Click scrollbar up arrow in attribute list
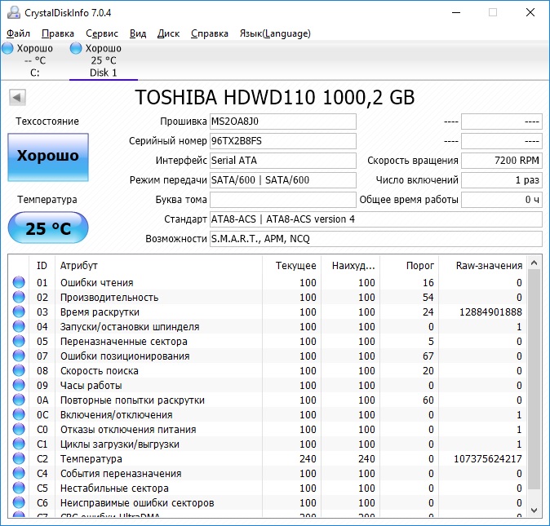 534,263
